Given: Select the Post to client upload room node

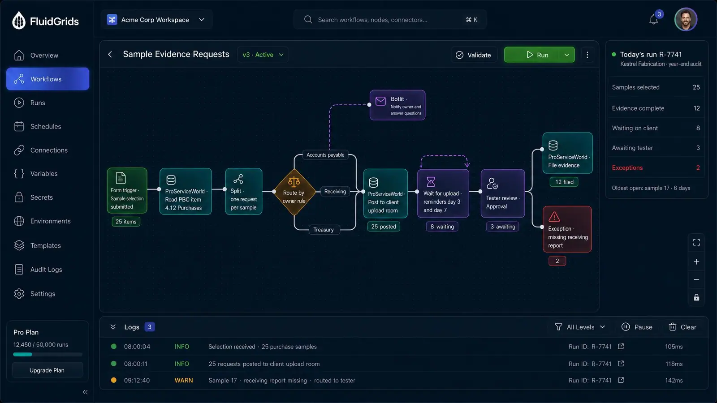Looking at the screenshot, I should pos(385,193).
